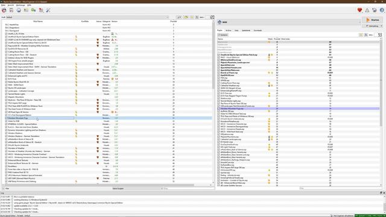Click the Update monitor icon
Screen dimensions: 386x217
pos(375,10)
